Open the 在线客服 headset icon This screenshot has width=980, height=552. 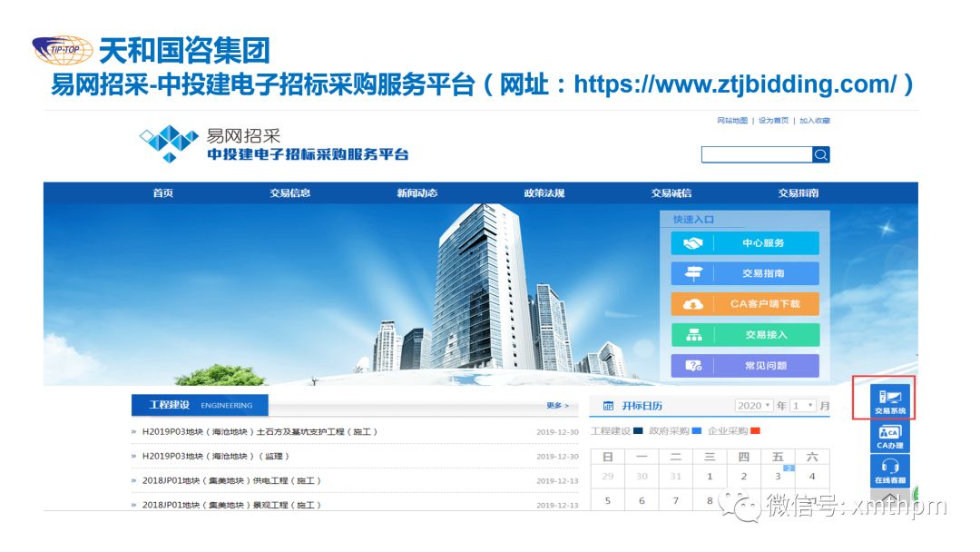889,470
